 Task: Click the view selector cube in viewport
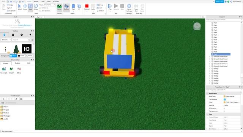pos(197,26)
